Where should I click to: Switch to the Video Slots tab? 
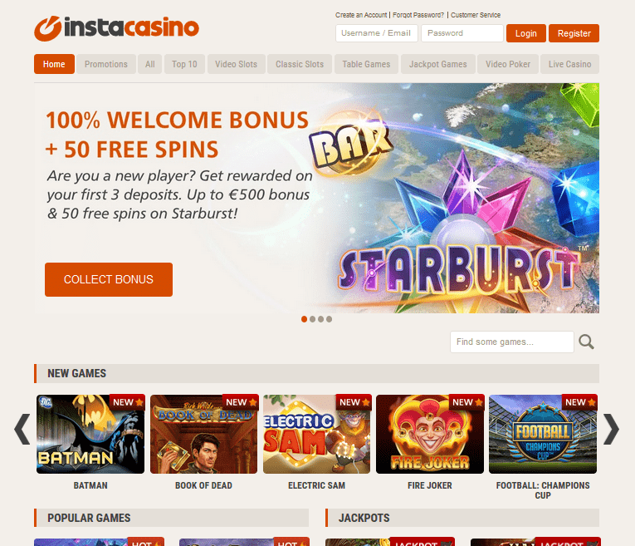[236, 64]
